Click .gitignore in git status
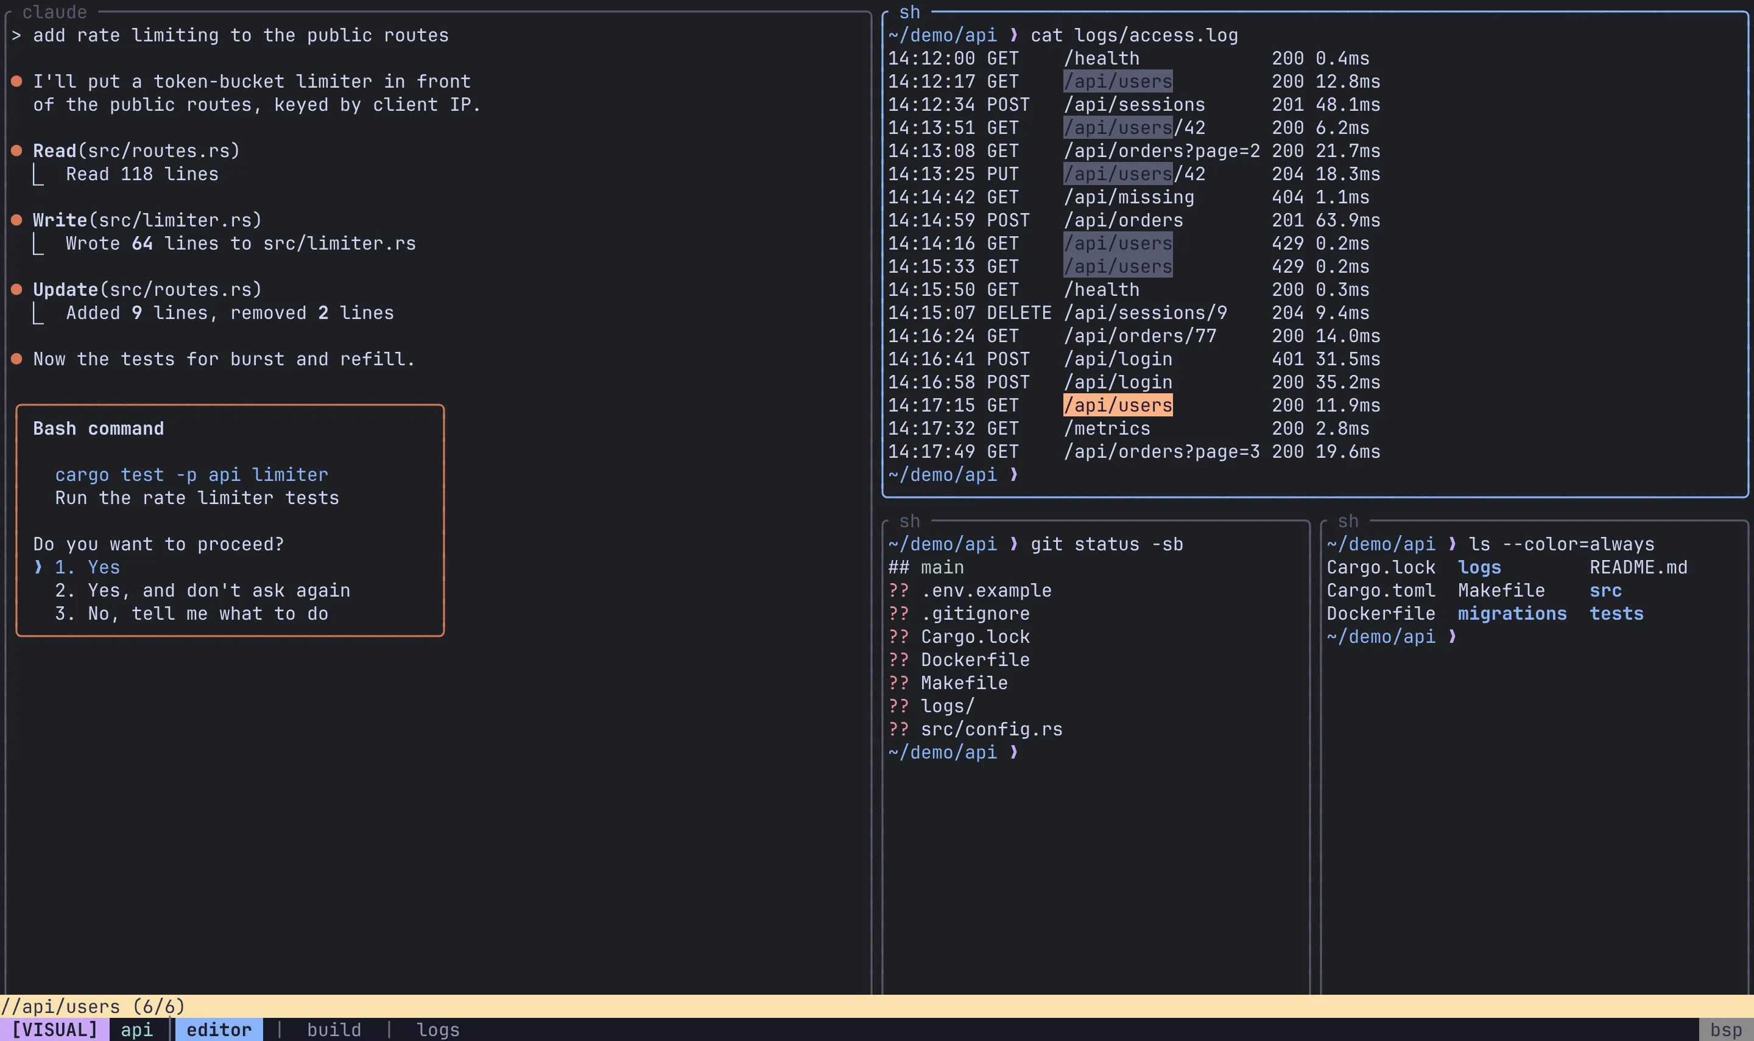Screen dimensions: 1754x1041 975,614
